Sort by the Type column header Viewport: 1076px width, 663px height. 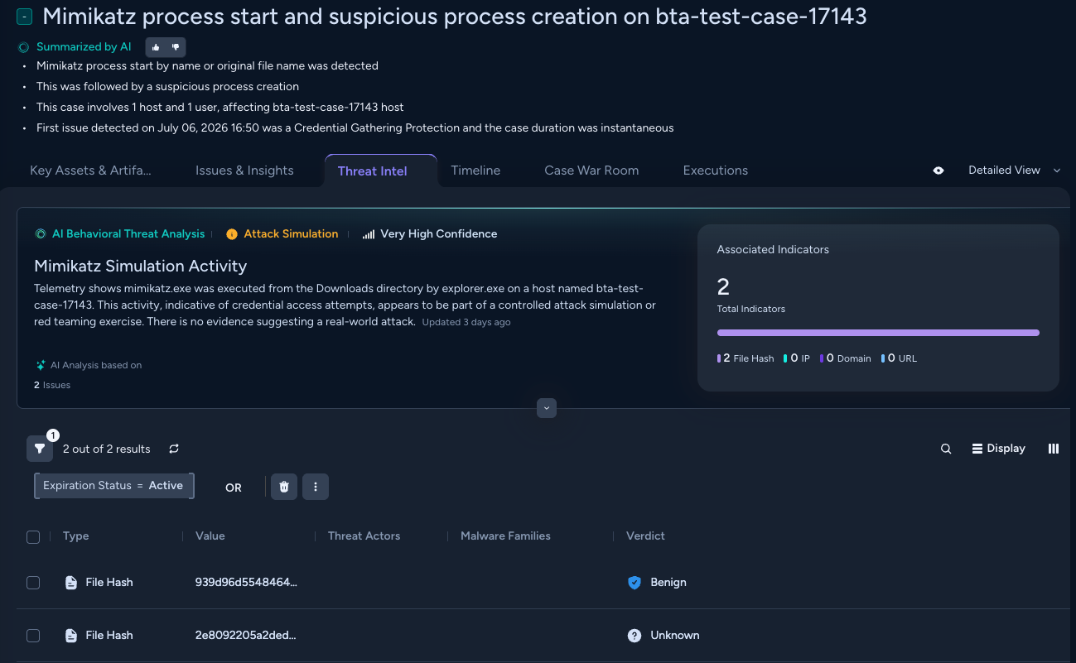point(75,536)
